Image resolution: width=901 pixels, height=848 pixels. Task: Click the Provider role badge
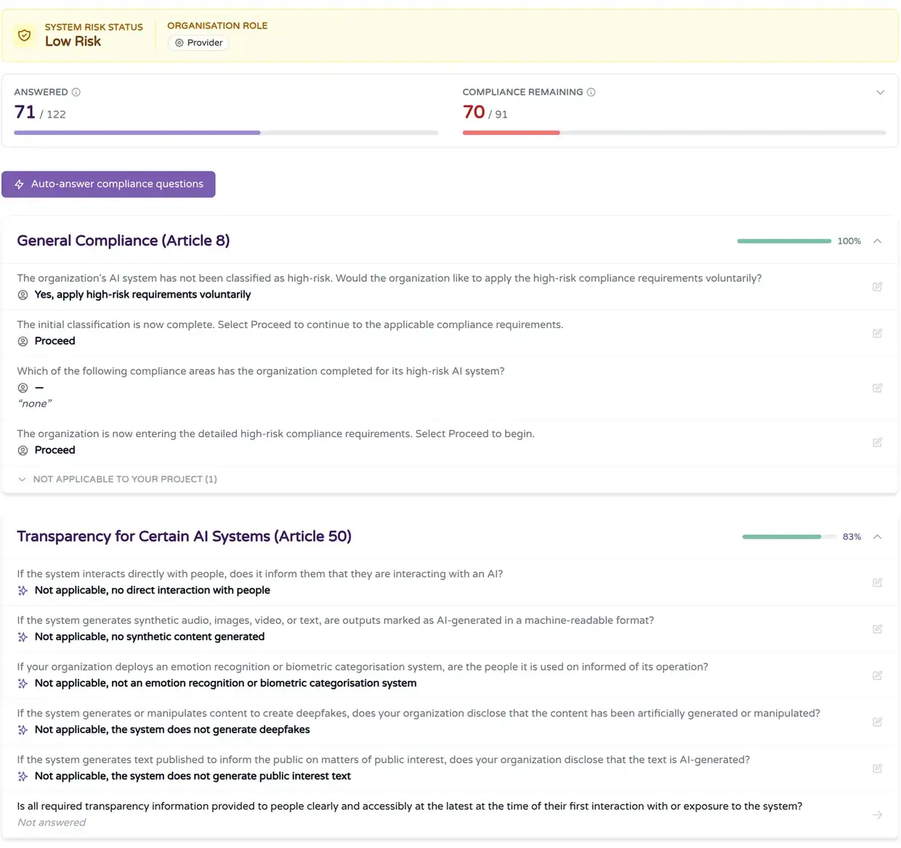pos(198,43)
